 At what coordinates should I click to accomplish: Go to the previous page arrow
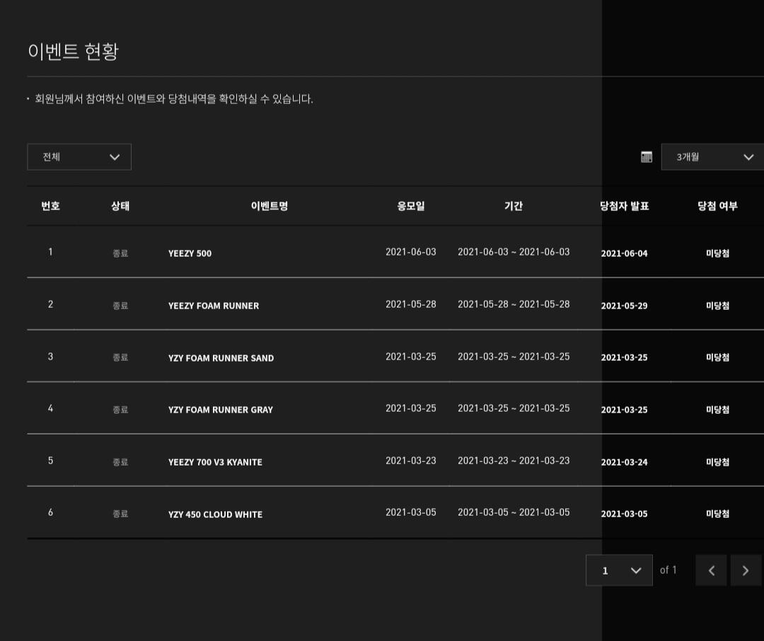pos(711,570)
